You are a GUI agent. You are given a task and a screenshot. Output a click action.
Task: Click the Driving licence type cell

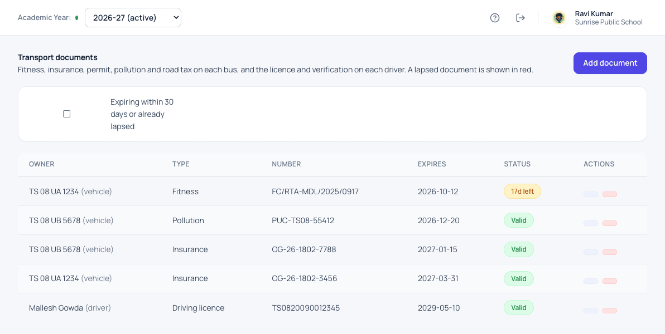click(x=198, y=308)
